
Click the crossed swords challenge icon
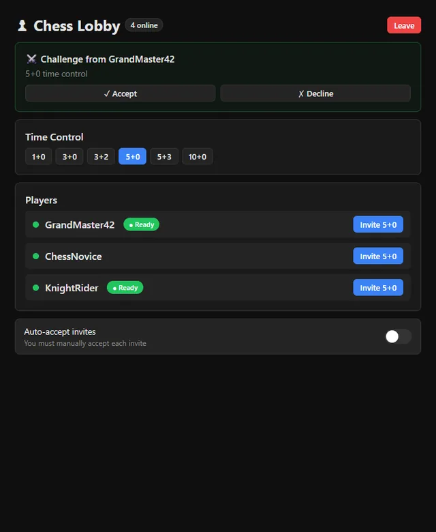tap(31, 59)
